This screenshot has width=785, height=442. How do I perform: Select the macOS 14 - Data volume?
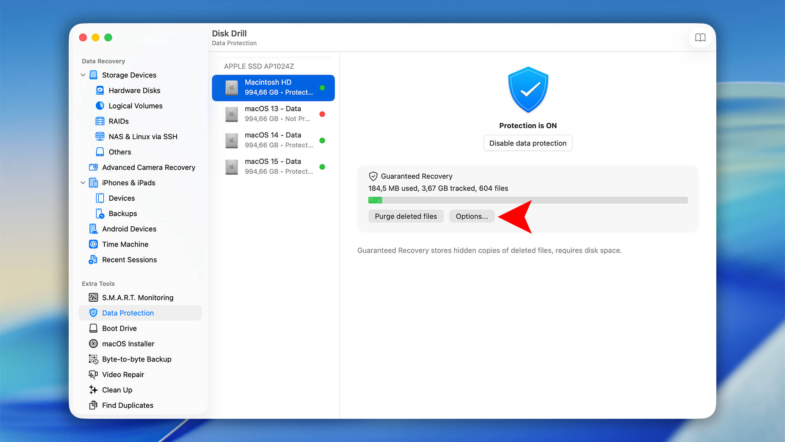click(273, 140)
